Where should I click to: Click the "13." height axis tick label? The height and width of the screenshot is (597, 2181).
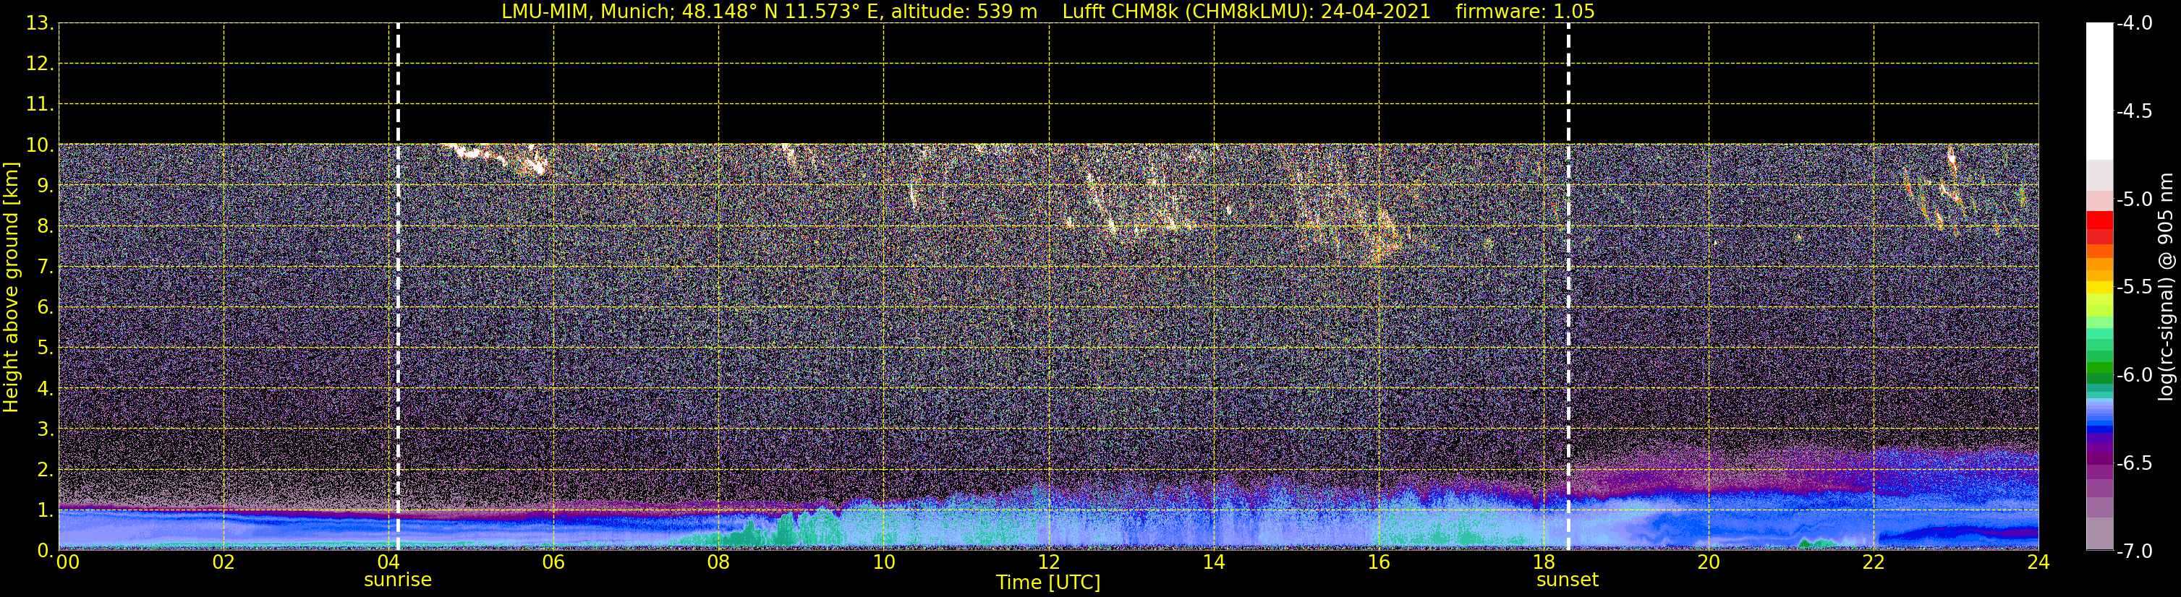(40, 23)
